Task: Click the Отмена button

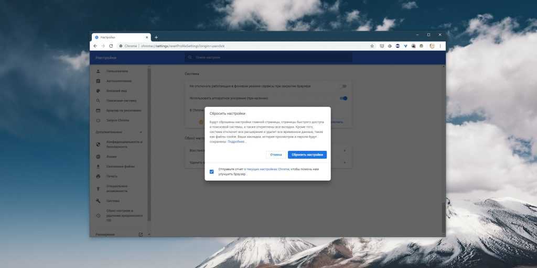Action: point(276,155)
